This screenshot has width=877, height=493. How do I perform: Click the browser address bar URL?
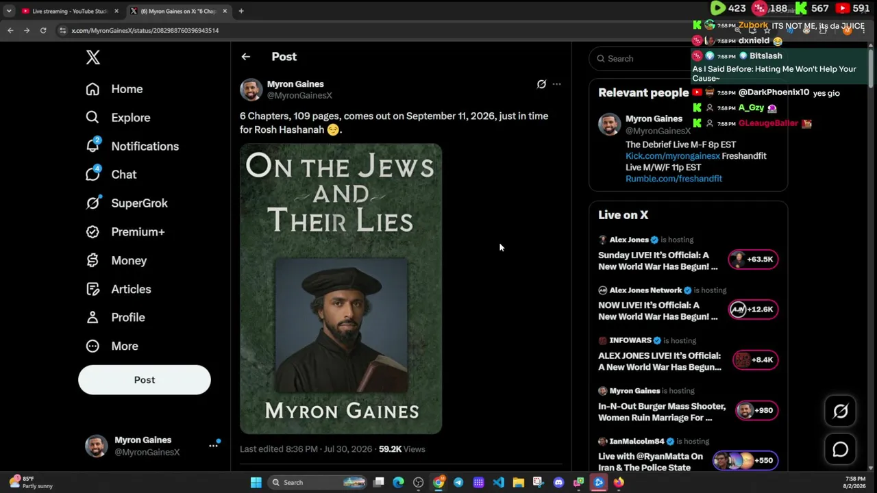coord(145,31)
